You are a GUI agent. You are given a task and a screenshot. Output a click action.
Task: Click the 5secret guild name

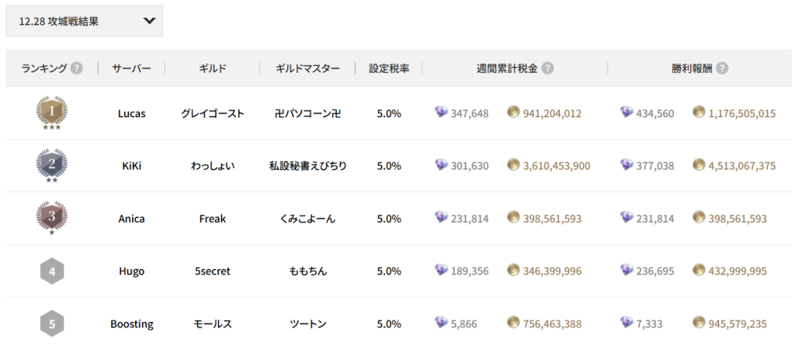tap(212, 272)
